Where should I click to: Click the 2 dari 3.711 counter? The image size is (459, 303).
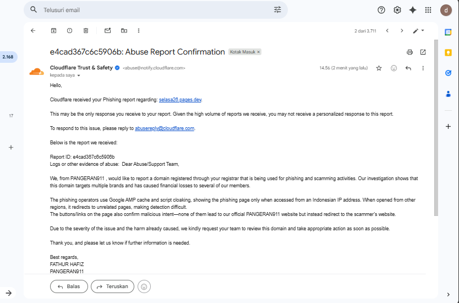click(365, 31)
